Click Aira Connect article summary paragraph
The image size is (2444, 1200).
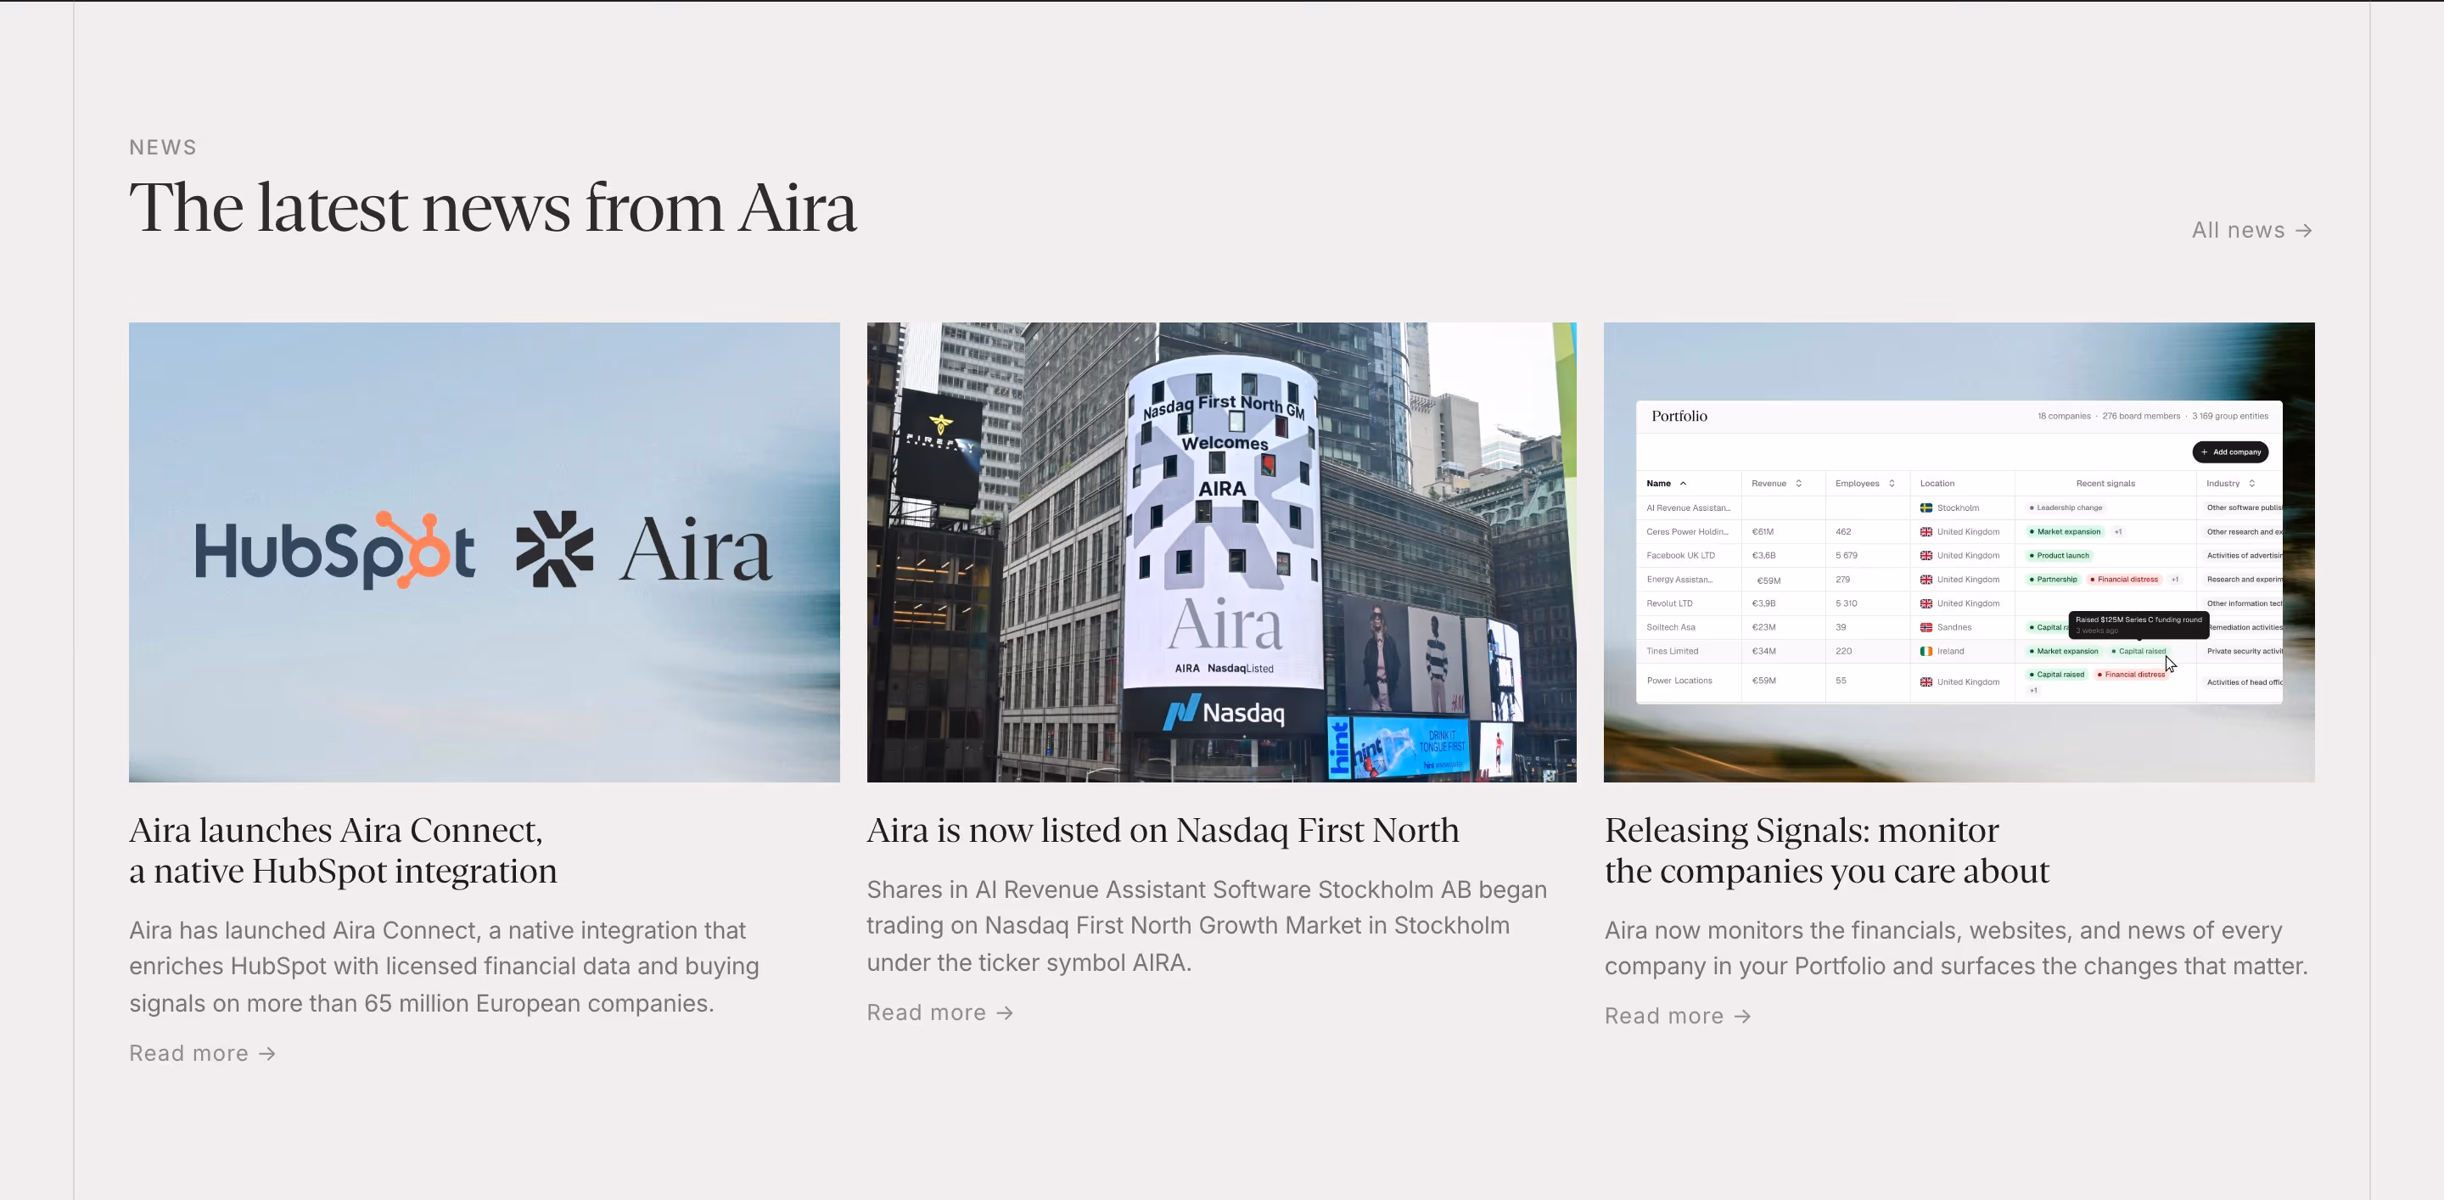[444, 967]
